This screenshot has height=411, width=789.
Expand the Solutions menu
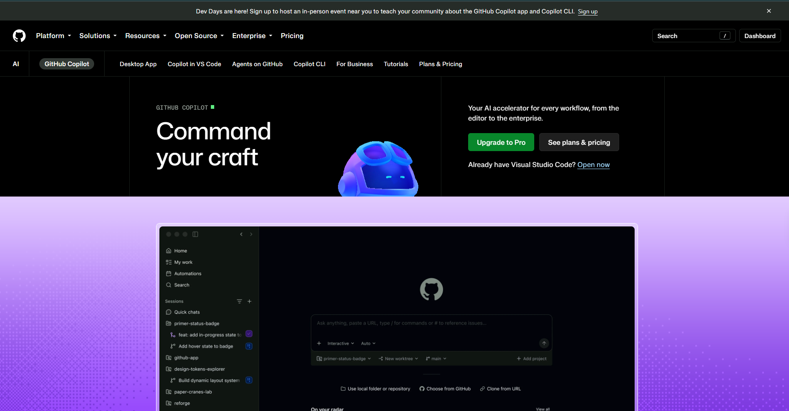98,36
